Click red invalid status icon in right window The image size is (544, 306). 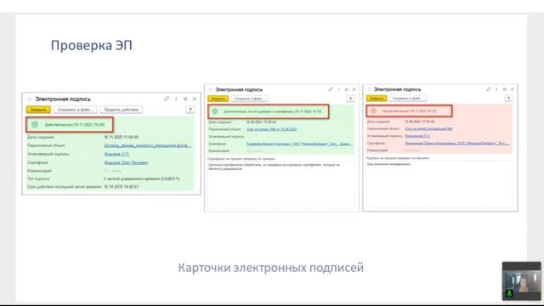[374, 111]
